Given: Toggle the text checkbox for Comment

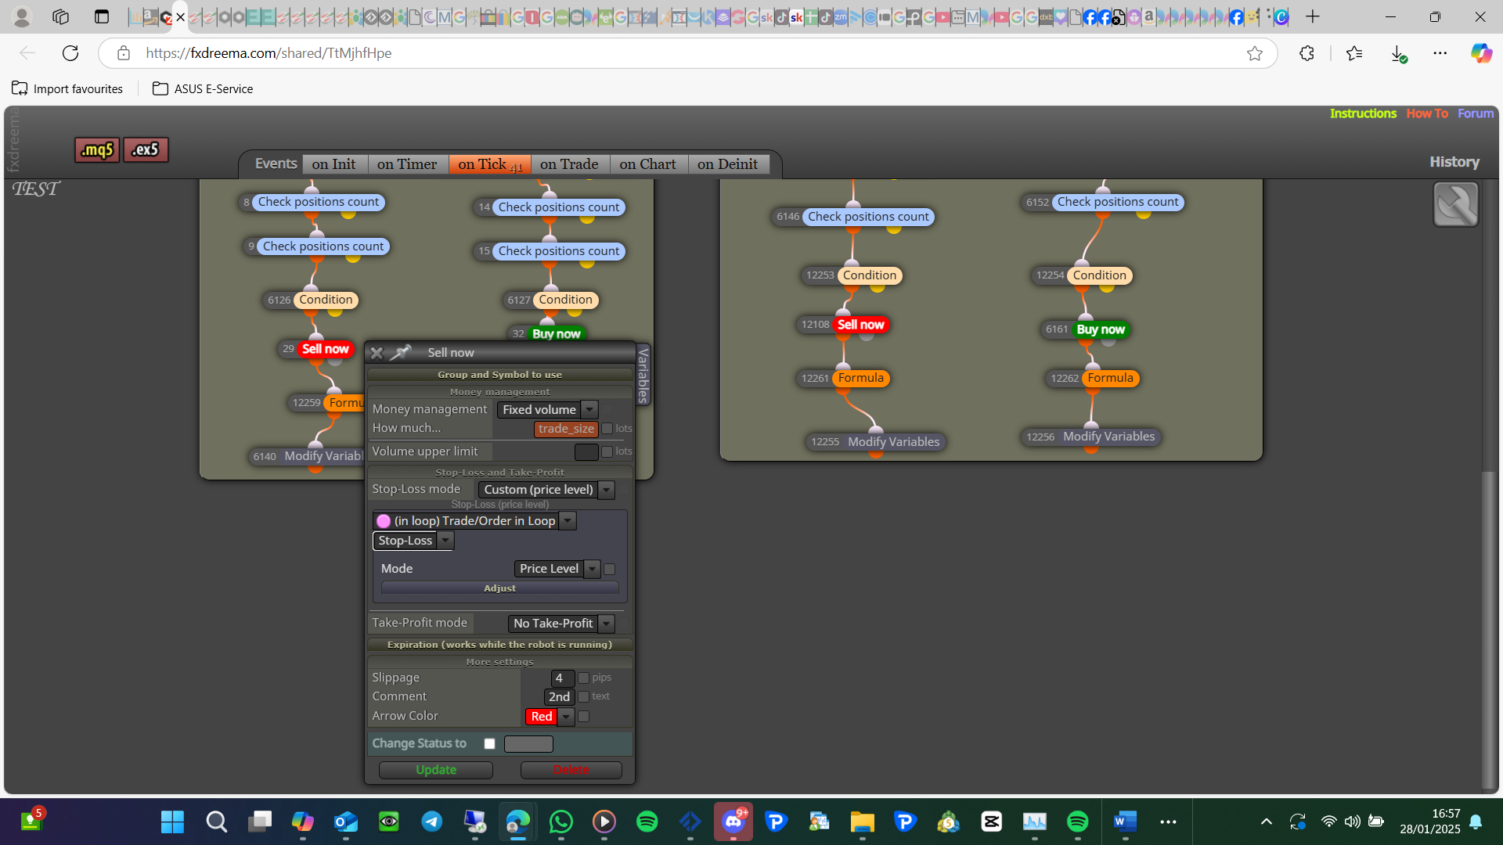Looking at the screenshot, I should pos(583,696).
